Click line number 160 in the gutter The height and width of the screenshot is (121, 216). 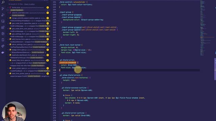[x=54, y=75]
